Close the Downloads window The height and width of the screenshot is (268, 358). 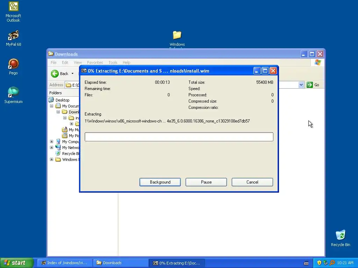click(x=320, y=54)
